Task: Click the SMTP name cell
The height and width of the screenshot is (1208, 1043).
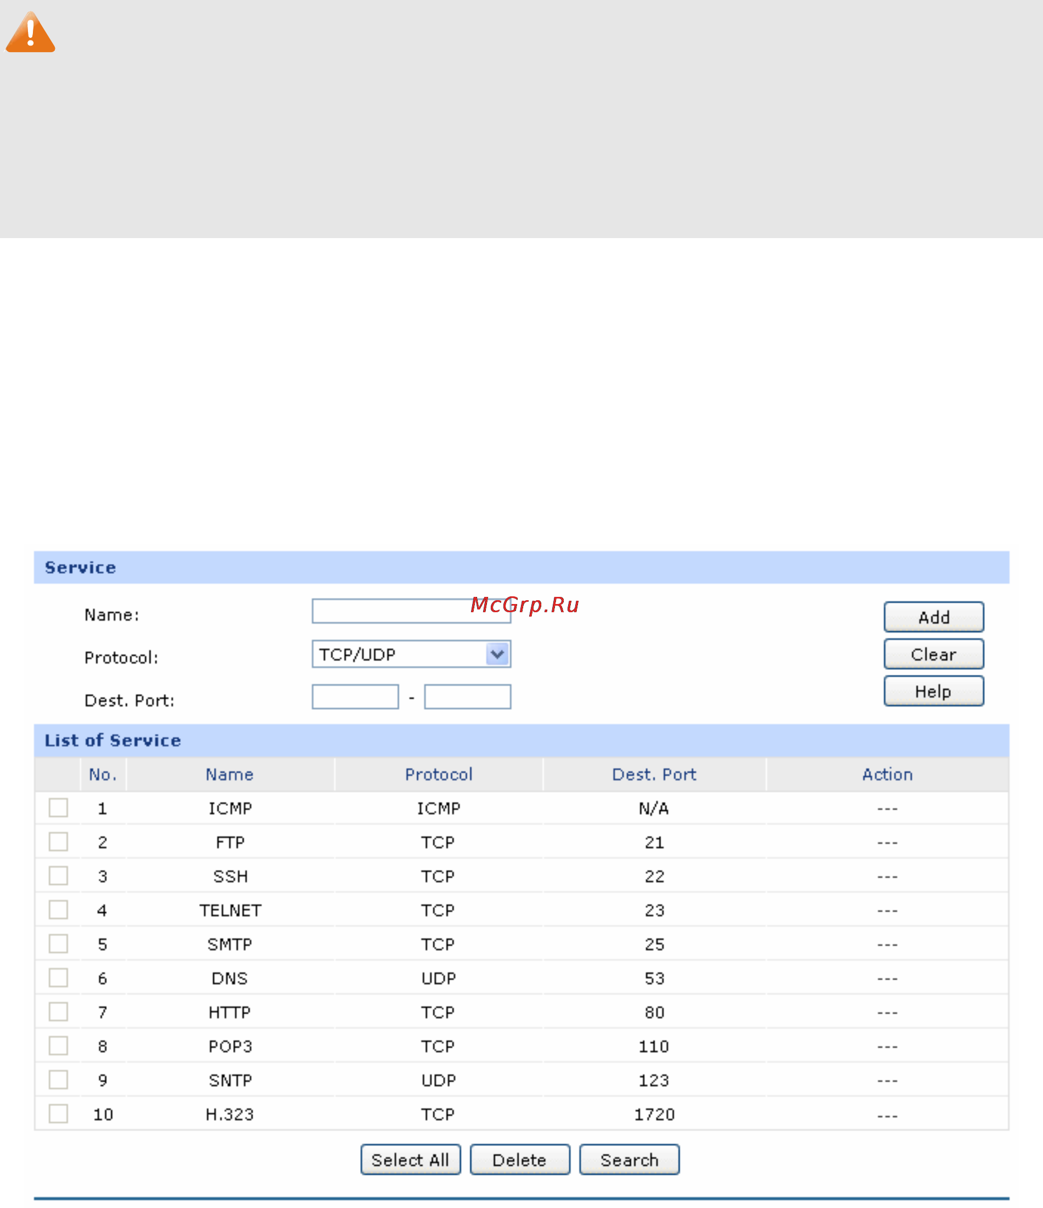Action: [230, 945]
